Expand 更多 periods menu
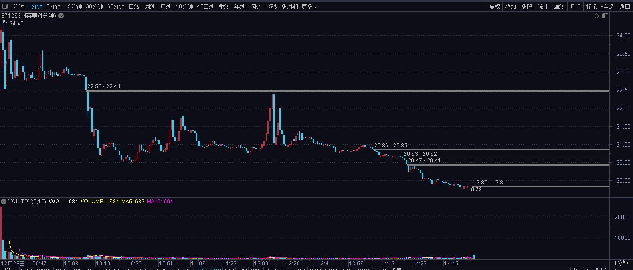 309,6
